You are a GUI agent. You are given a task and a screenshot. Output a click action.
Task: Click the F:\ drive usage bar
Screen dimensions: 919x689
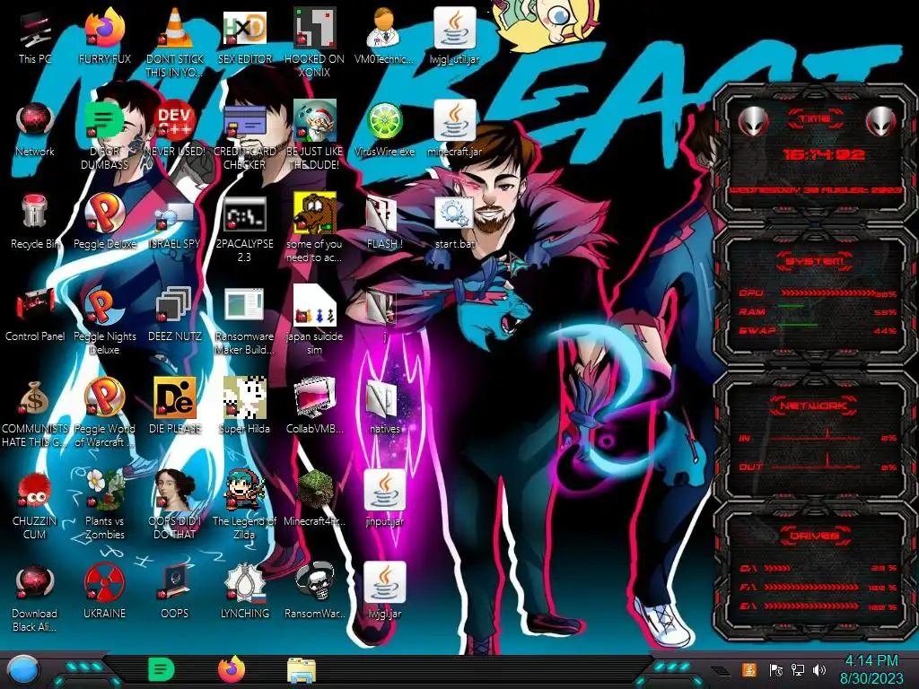click(811, 587)
